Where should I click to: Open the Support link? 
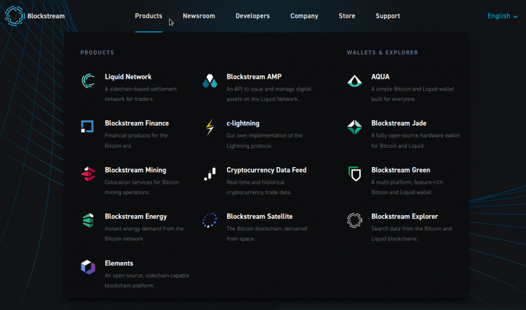388,16
